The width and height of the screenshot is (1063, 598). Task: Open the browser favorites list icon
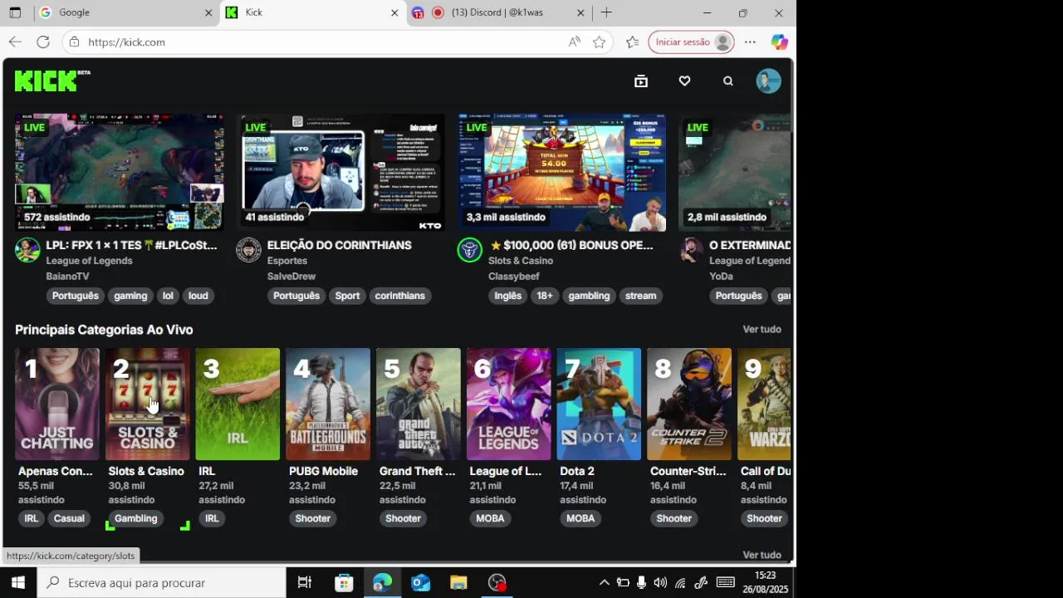tap(633, 42)
